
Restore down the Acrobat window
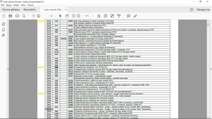coord(200,2)
